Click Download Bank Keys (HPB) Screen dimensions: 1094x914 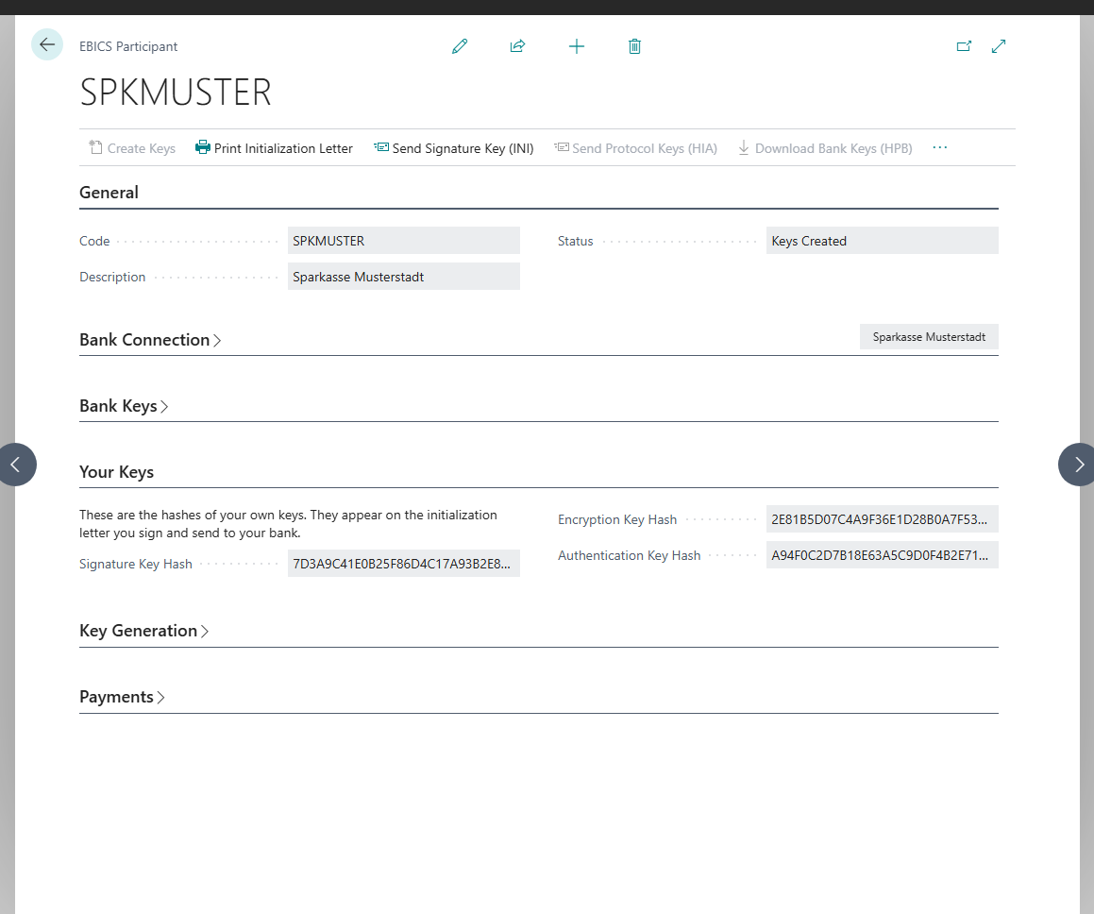click(825, 148)
